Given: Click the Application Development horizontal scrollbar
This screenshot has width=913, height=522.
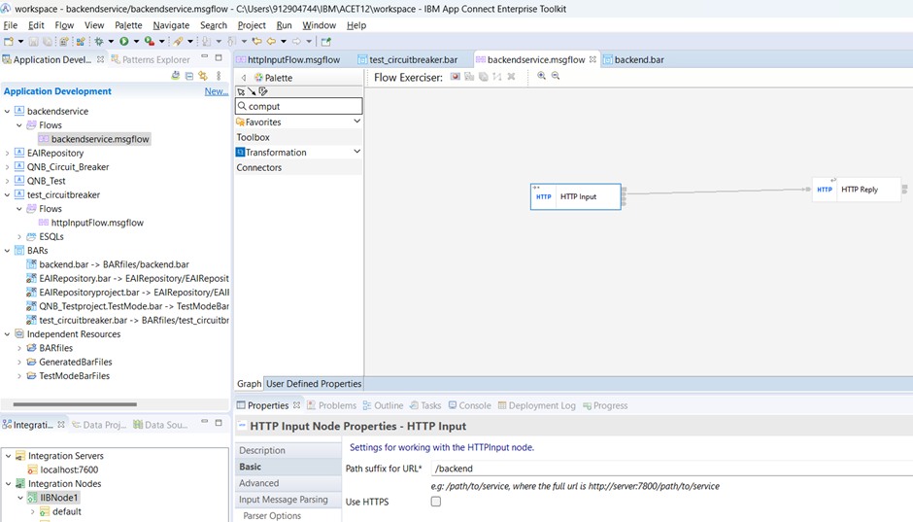Looking at the screenshot, I should point(75,403).
